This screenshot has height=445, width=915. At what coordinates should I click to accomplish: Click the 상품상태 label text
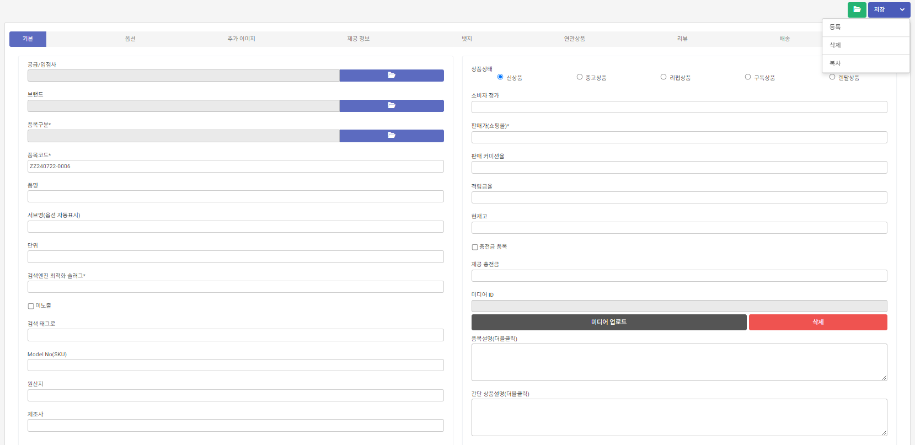coord(482,69)
